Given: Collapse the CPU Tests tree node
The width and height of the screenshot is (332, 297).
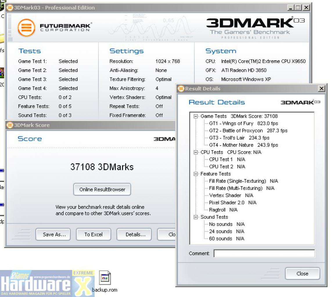Looking at the screenshot, I should coord(196,152).
